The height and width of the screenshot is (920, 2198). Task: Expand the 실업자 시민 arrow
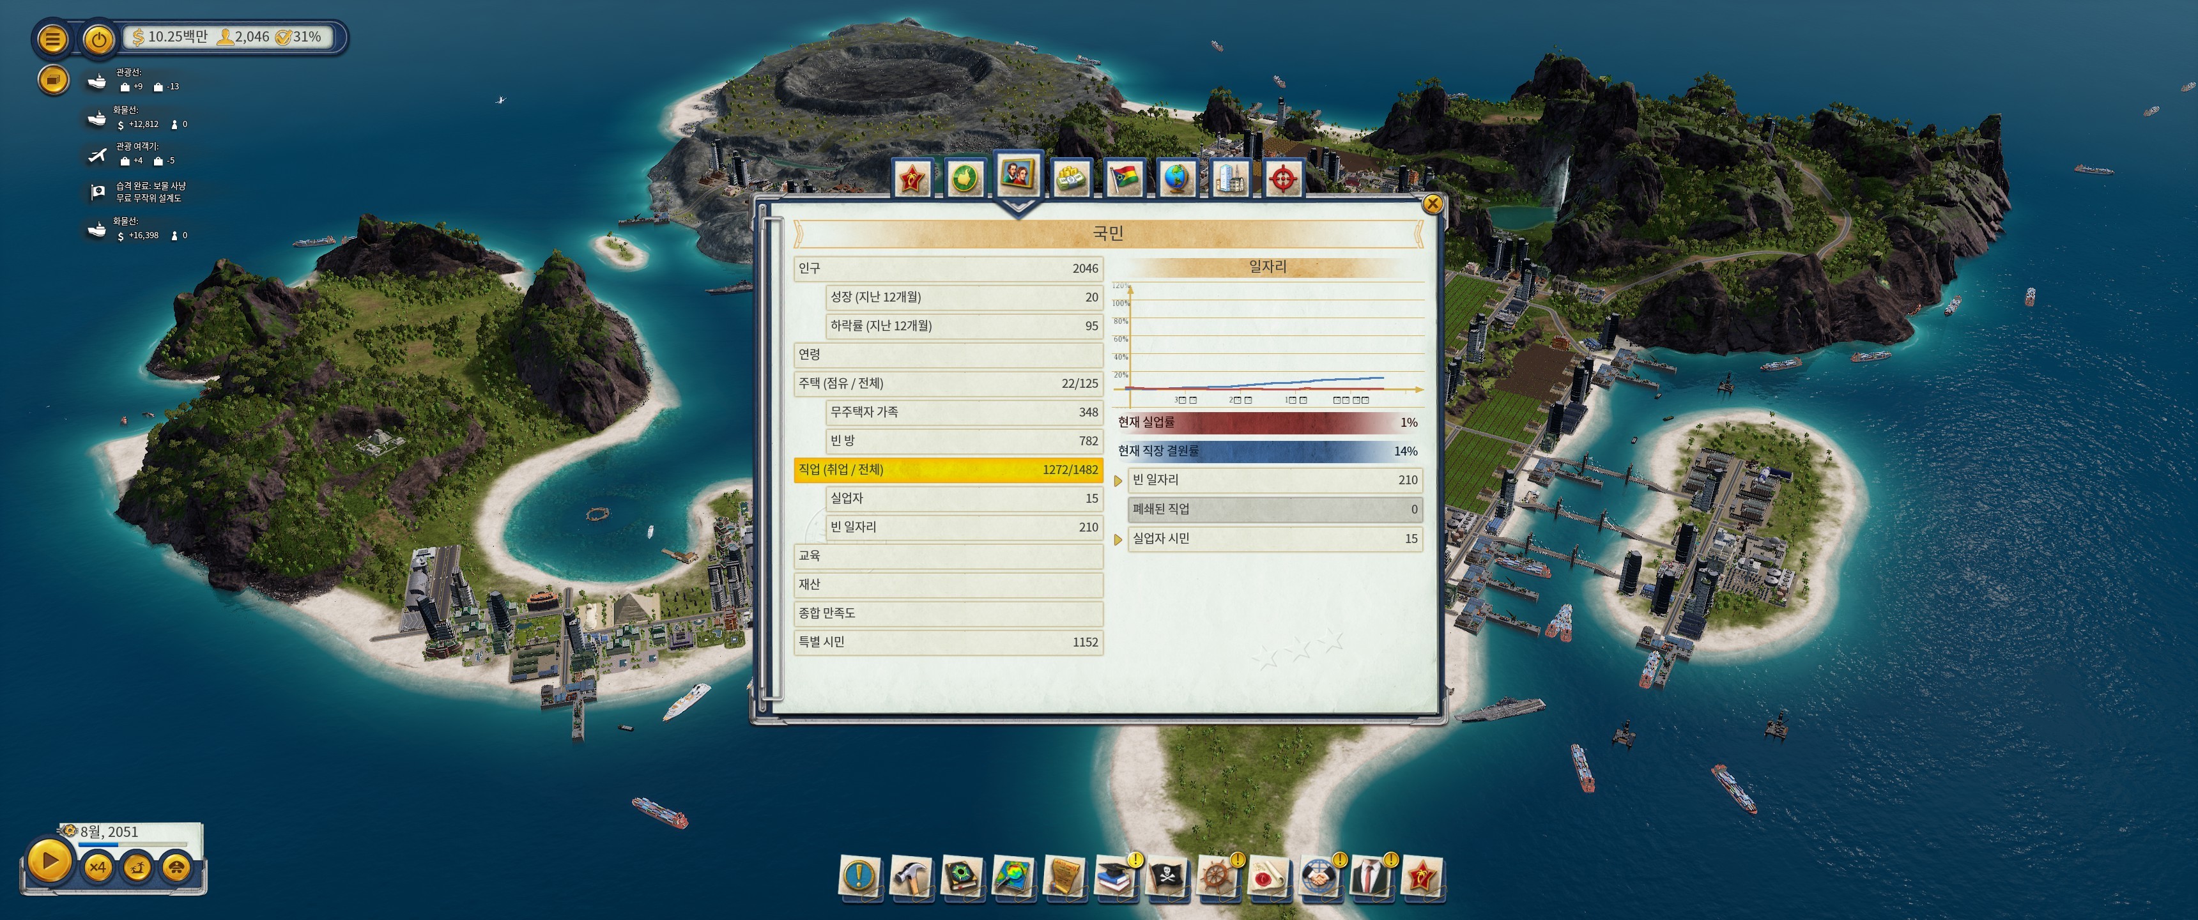click(x=1118, y=539)
